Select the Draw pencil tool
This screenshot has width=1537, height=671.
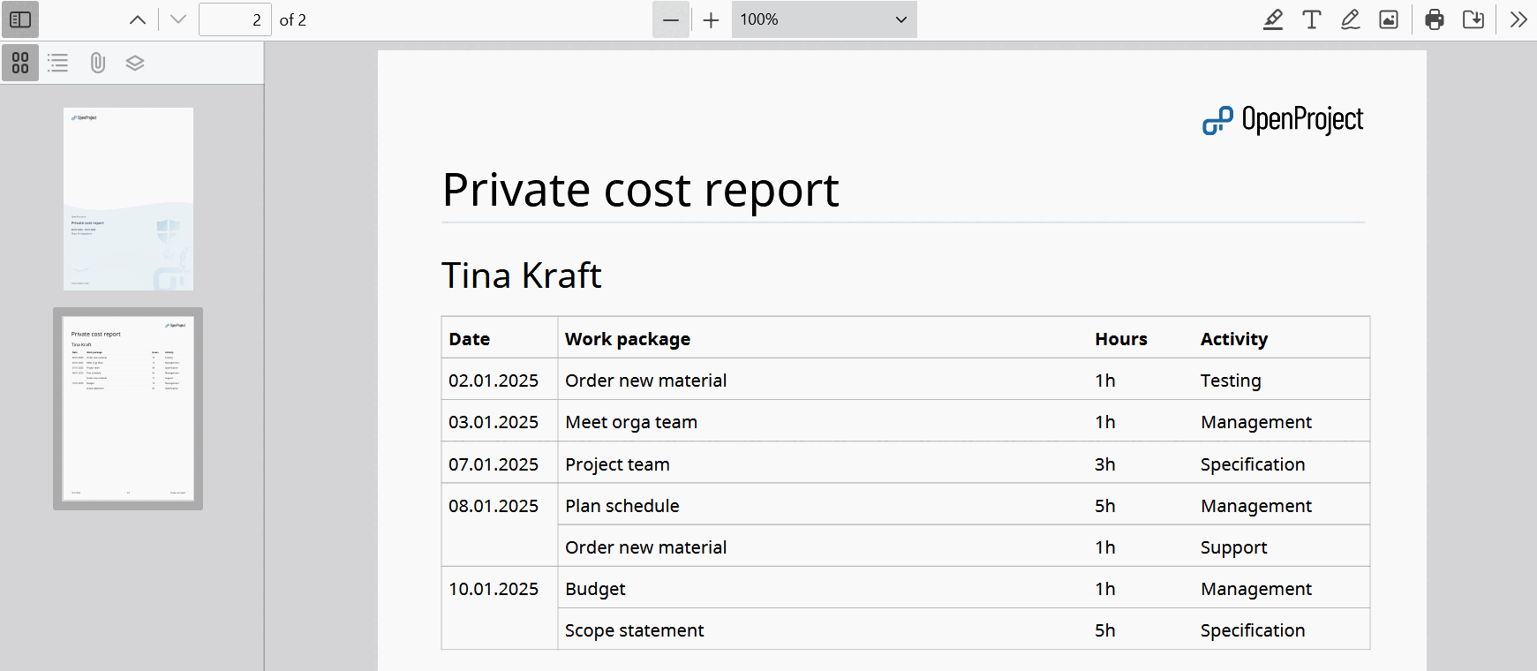pyautogui.click(x=1350, y=19)
